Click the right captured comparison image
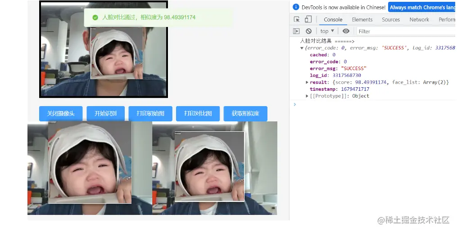 (x=215, y=168)
